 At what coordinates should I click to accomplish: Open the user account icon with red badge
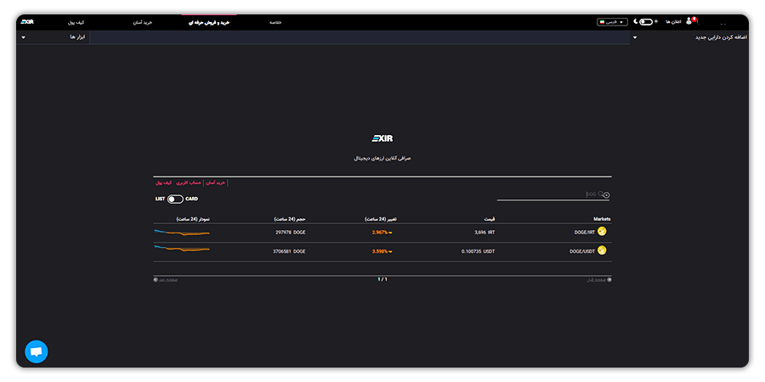689,21
